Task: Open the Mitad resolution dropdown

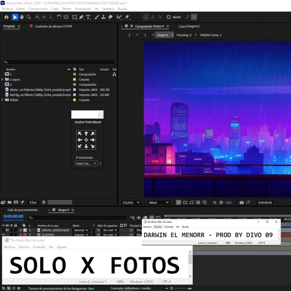Action: coord(159,202)
